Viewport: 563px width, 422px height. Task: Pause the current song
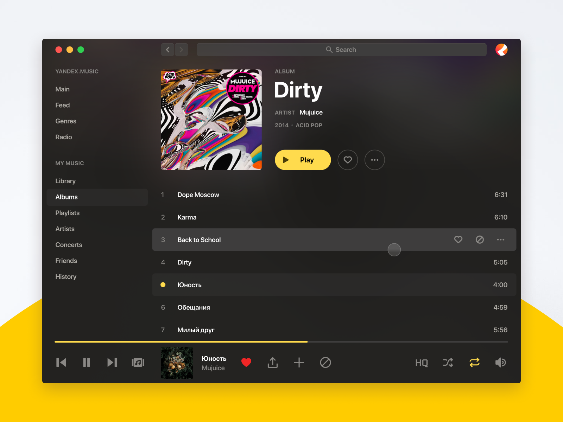pyautogui.click(x=87, y=363)
